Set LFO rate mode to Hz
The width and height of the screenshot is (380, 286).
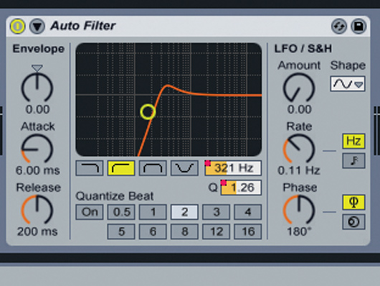tap(353, 141)
